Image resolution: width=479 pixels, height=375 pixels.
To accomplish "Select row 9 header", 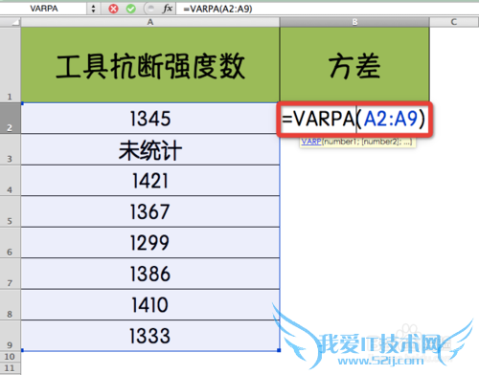I will coord(11,336).
